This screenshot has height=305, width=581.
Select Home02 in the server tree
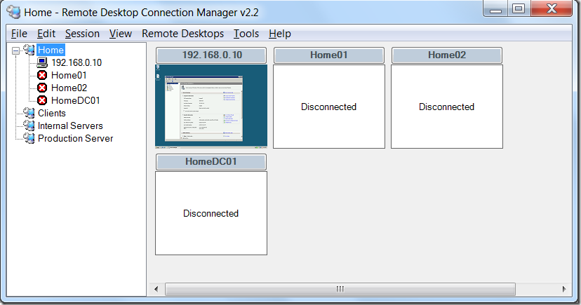click(x=69, y=88)
